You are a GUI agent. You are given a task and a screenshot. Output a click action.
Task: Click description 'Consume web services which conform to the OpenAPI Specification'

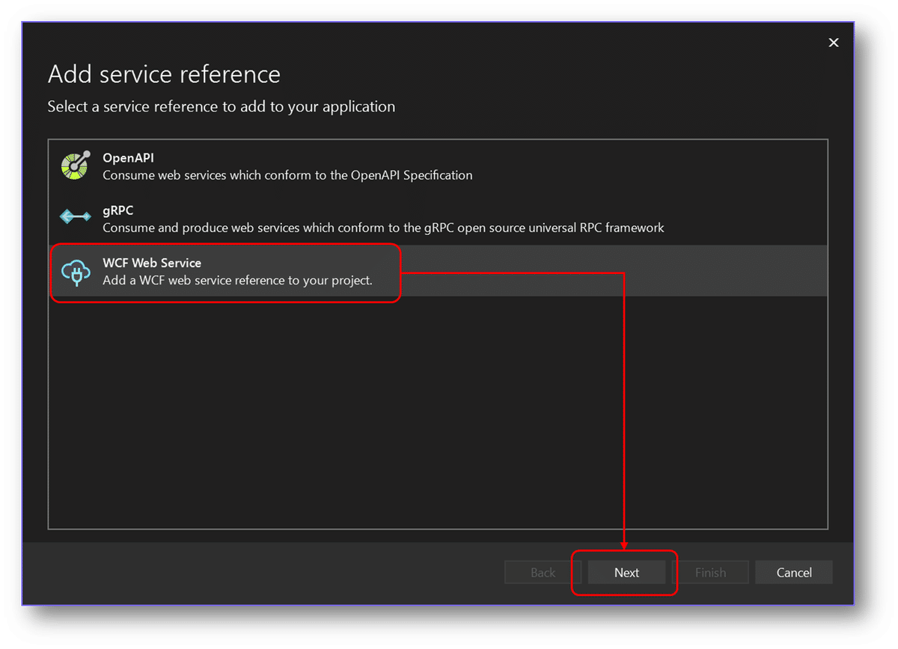click(287, 175)
